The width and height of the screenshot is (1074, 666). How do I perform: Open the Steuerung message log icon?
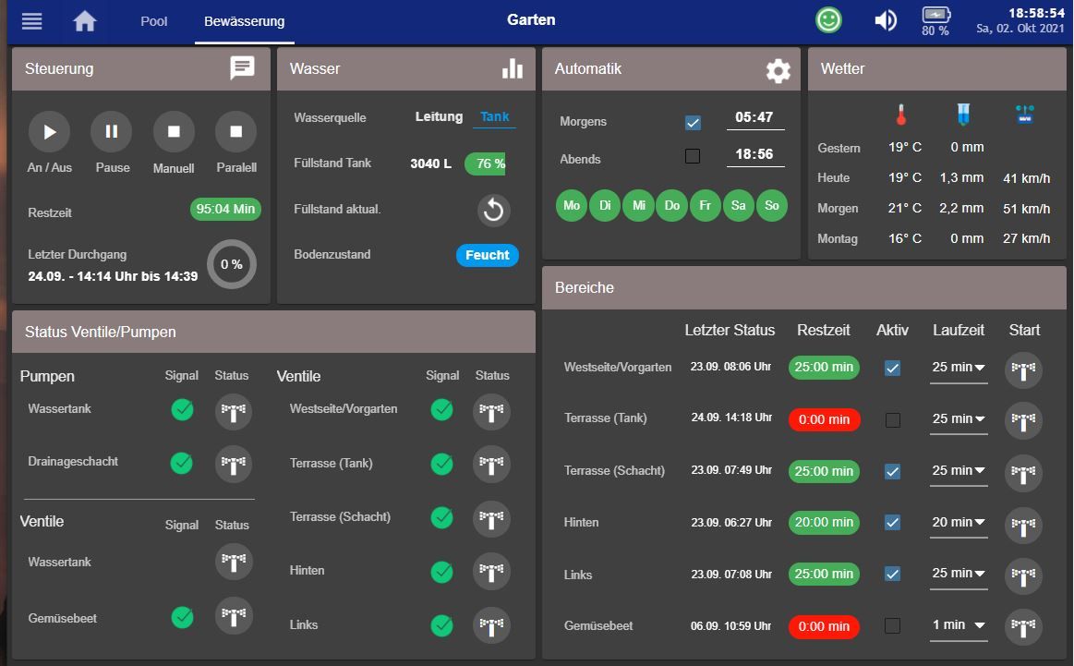[x=242, y=68]
